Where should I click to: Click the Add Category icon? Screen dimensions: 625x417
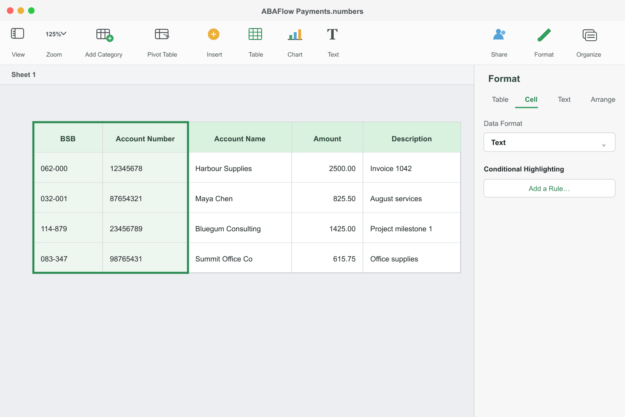coord(105,35)
